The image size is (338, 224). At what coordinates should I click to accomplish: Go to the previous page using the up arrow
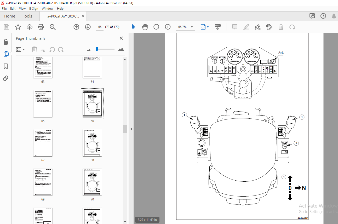click(x=76, y=27)
